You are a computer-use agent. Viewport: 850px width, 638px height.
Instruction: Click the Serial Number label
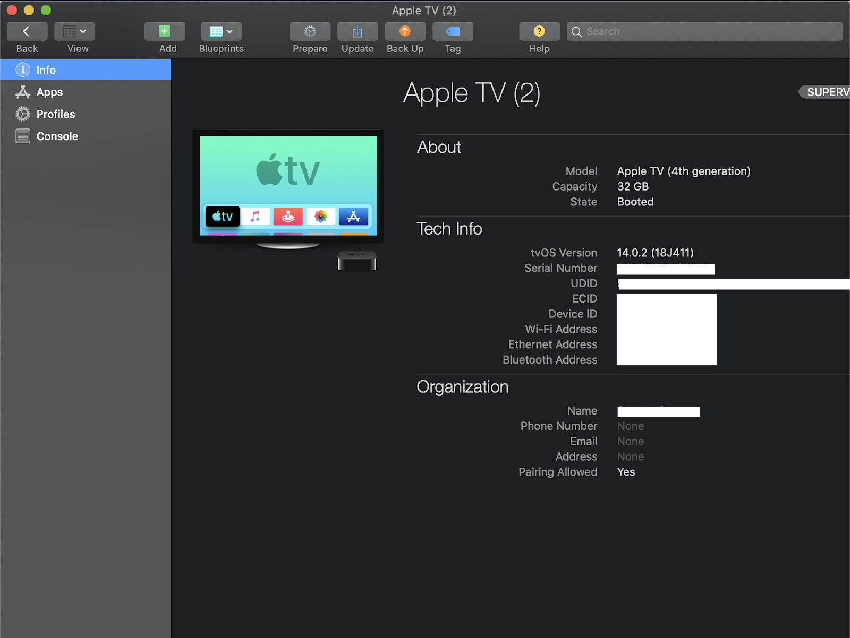click(x=560, y=268)
